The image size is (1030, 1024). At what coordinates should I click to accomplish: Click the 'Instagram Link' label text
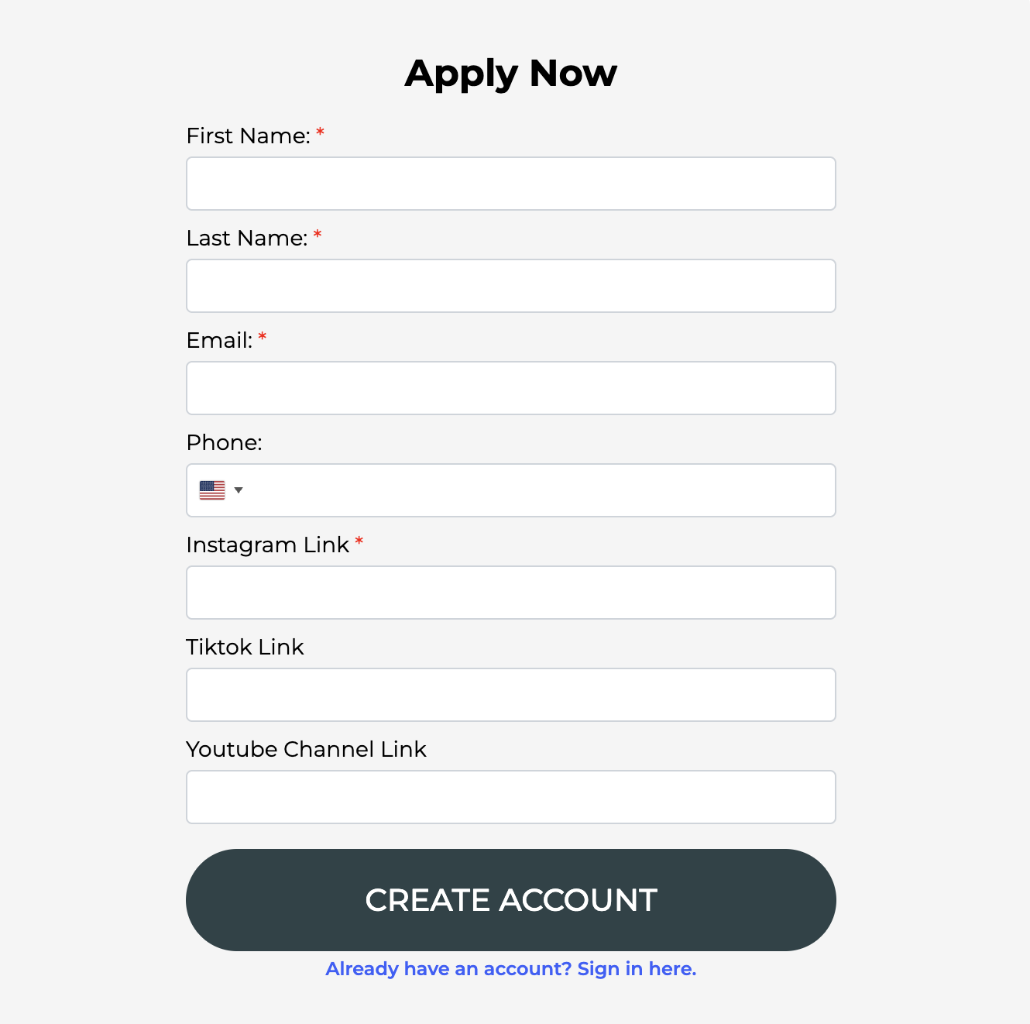pos(267,545)
